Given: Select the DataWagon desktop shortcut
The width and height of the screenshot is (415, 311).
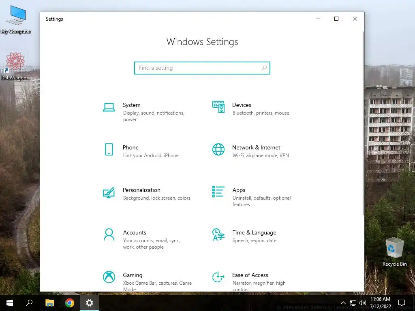Looking at the screenshot, I should click(x=16, y=66).
